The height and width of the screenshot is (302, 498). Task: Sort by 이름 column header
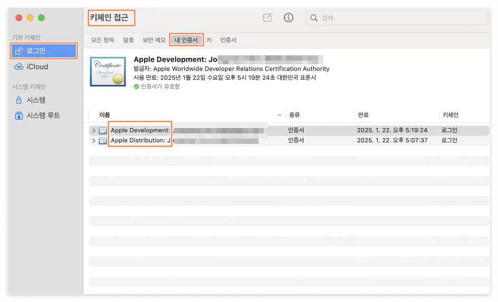tap(105, 115)
